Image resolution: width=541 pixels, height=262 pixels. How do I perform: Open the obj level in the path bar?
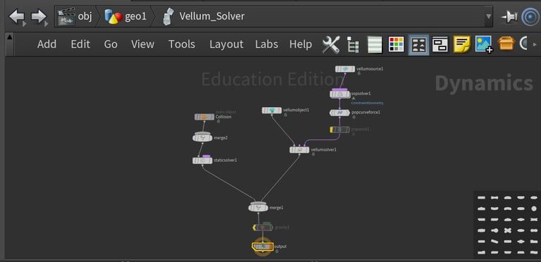pos(76,16)
